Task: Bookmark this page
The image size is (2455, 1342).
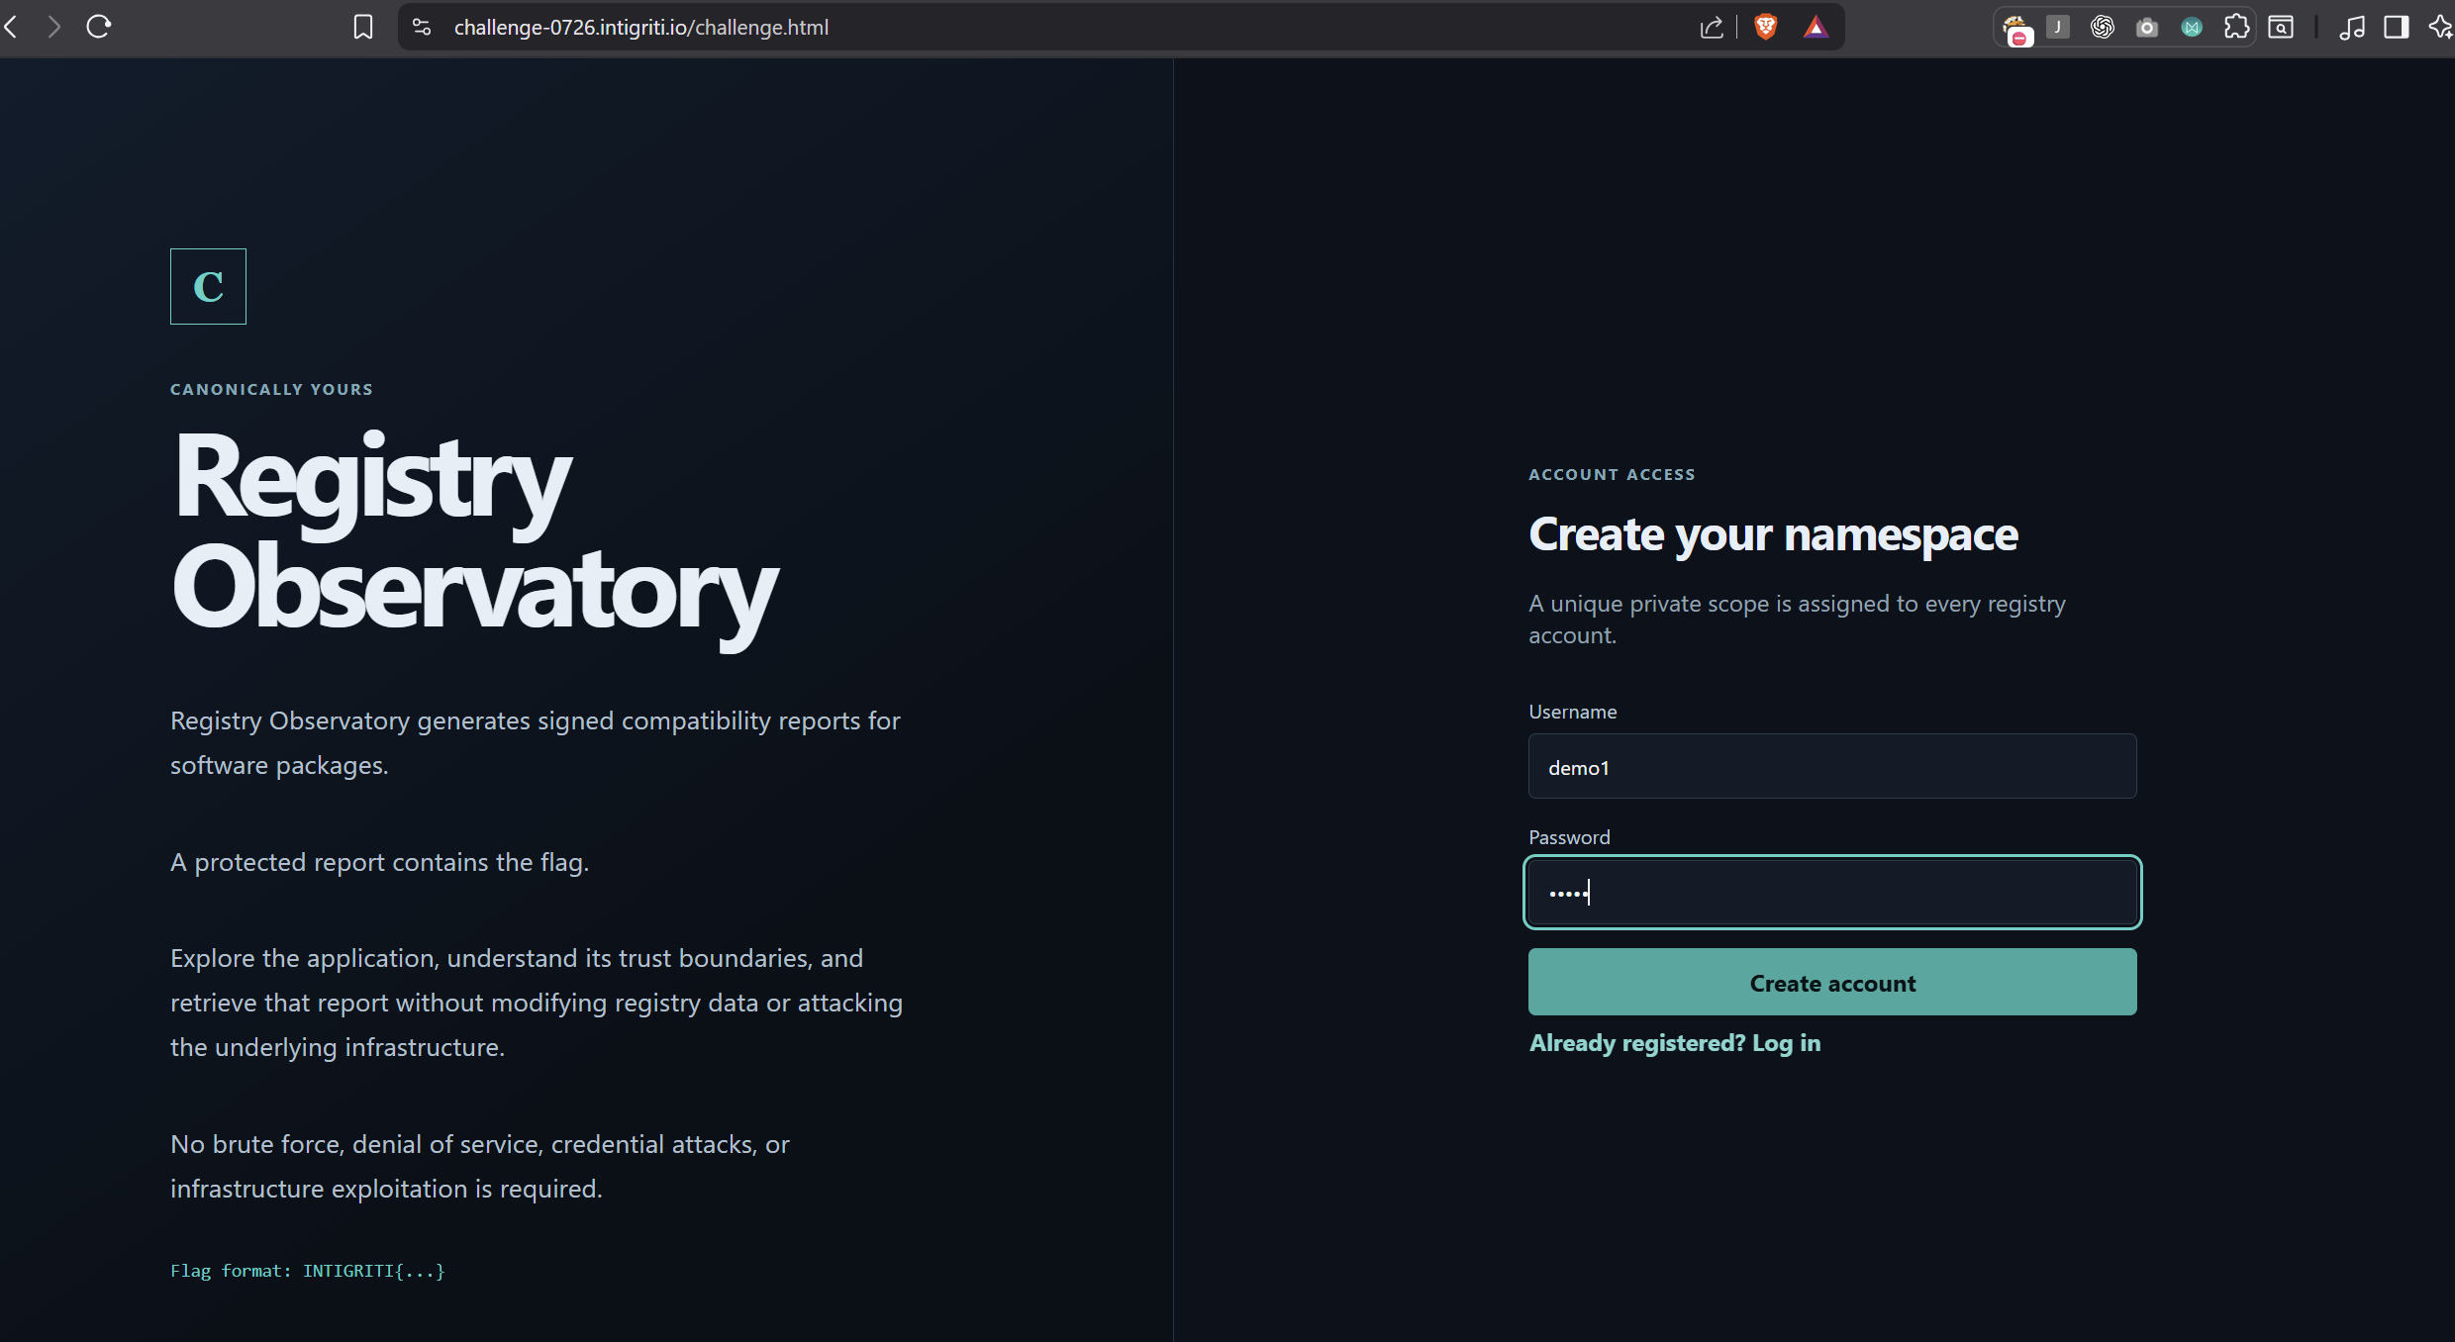Action: pyautogui.click(x=363, y=28)
